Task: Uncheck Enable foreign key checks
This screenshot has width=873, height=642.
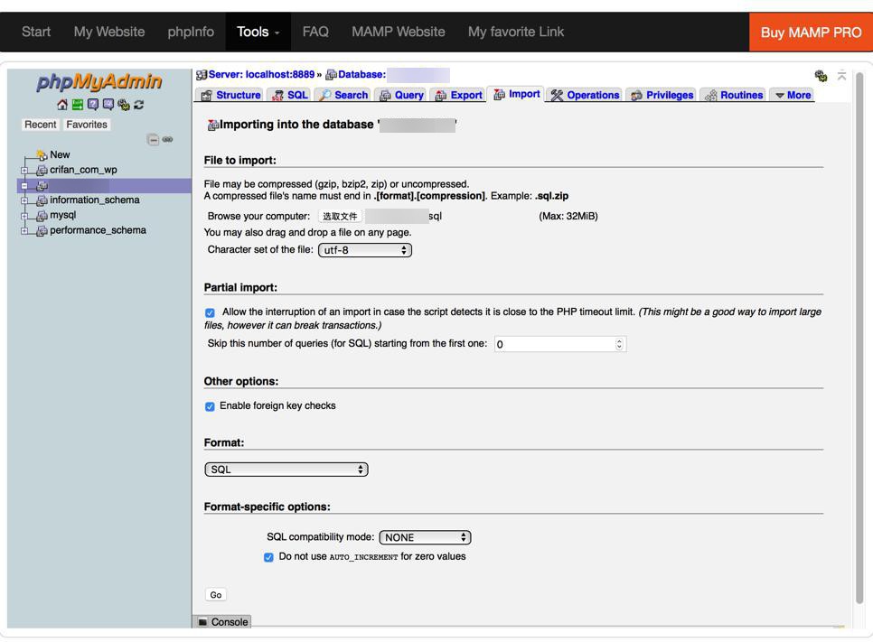Action: [210, 406]
